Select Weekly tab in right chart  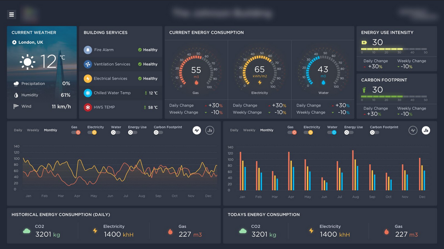(249, 130)
